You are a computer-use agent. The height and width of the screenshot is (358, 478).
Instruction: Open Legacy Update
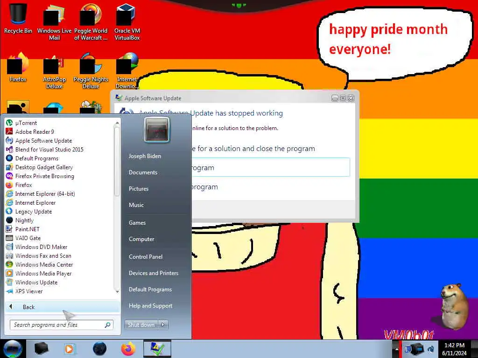[x=34, y=212]
